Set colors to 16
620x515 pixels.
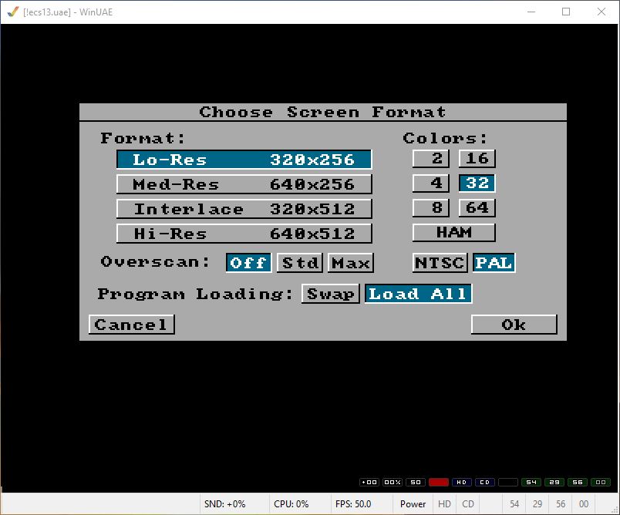click(477, 159)
